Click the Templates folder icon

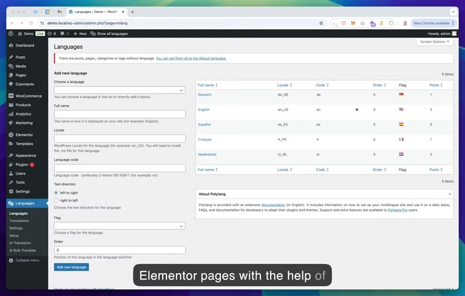point(11,144)
